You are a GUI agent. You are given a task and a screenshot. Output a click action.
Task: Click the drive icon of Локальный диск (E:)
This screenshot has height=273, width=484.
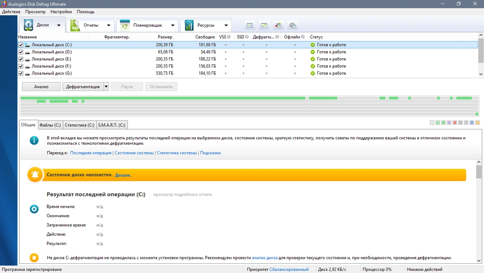click(27, 59)
